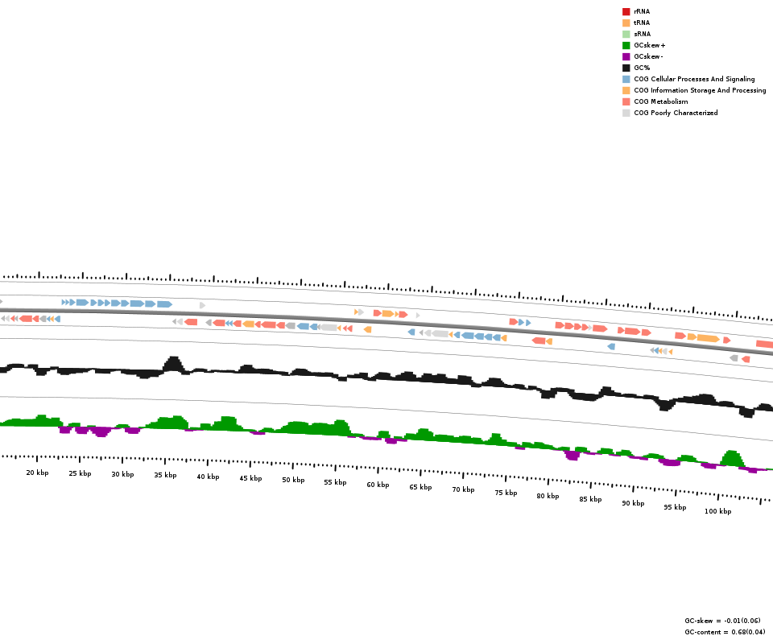Select the purple GCskew- legend square
Image resolution: width=773 pixels, height=644 pixels.
[x=626, y=56]
